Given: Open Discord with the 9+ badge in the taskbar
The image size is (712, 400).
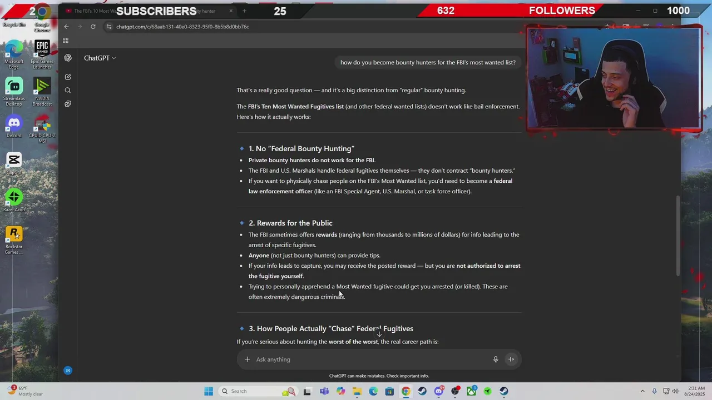Looking at the screenshot, I should (439, 391).
